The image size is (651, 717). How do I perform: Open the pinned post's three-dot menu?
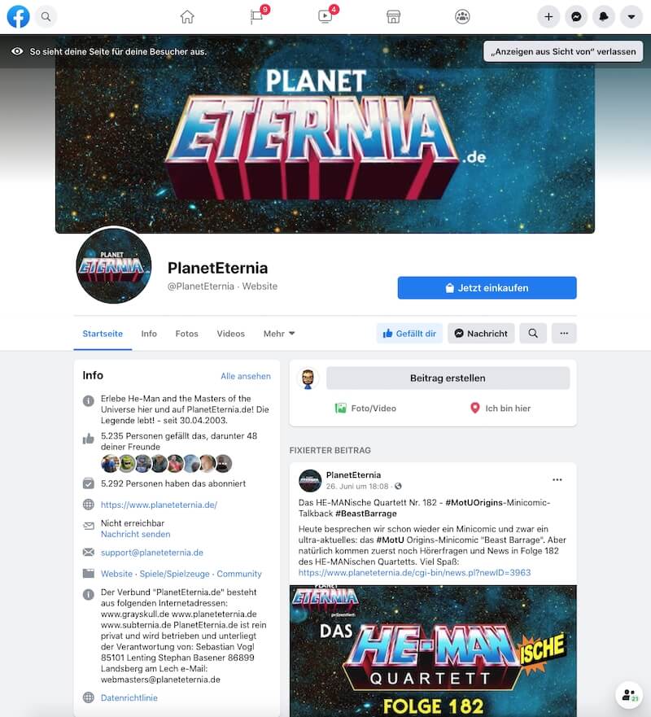click(557, 479)
